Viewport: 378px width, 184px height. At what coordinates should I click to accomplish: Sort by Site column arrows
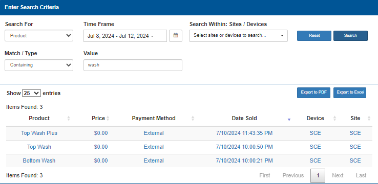(x=369, y=119)
